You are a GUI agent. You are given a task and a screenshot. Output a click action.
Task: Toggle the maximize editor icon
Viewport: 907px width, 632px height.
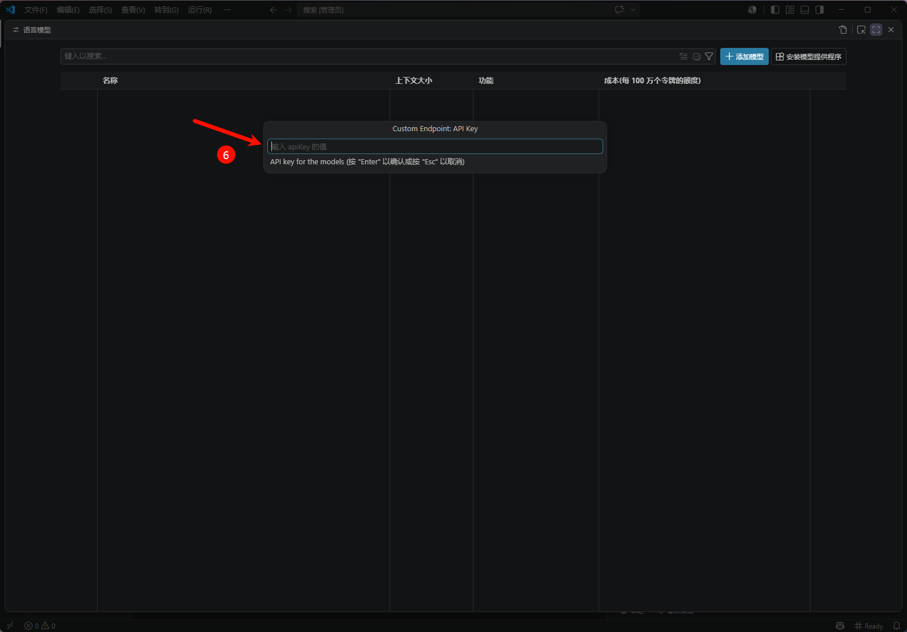(x=876, y=30)
